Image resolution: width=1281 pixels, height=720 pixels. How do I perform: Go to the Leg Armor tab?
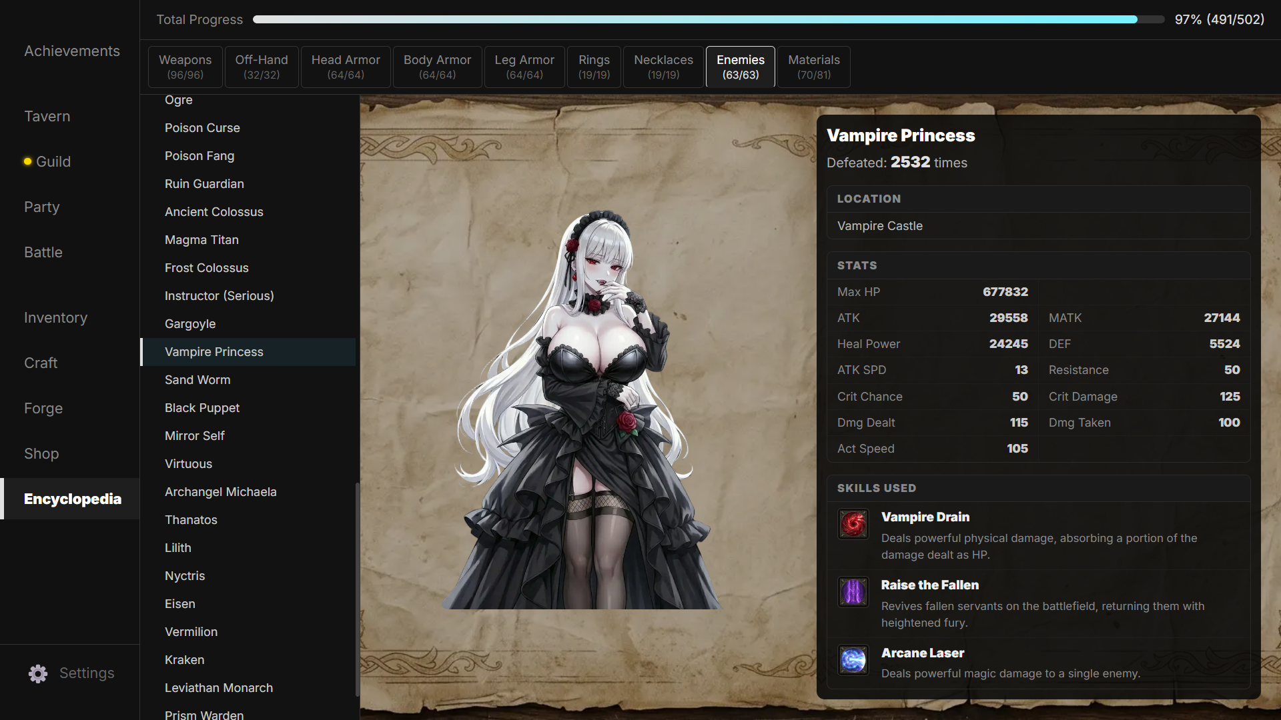(x=524, y=67)
